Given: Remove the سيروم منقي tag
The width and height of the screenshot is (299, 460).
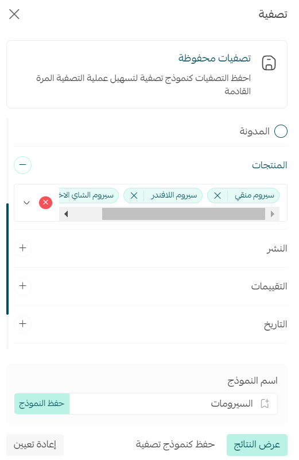Looking at the screenshot, I should pyautogui.click(x=218, y=196).
